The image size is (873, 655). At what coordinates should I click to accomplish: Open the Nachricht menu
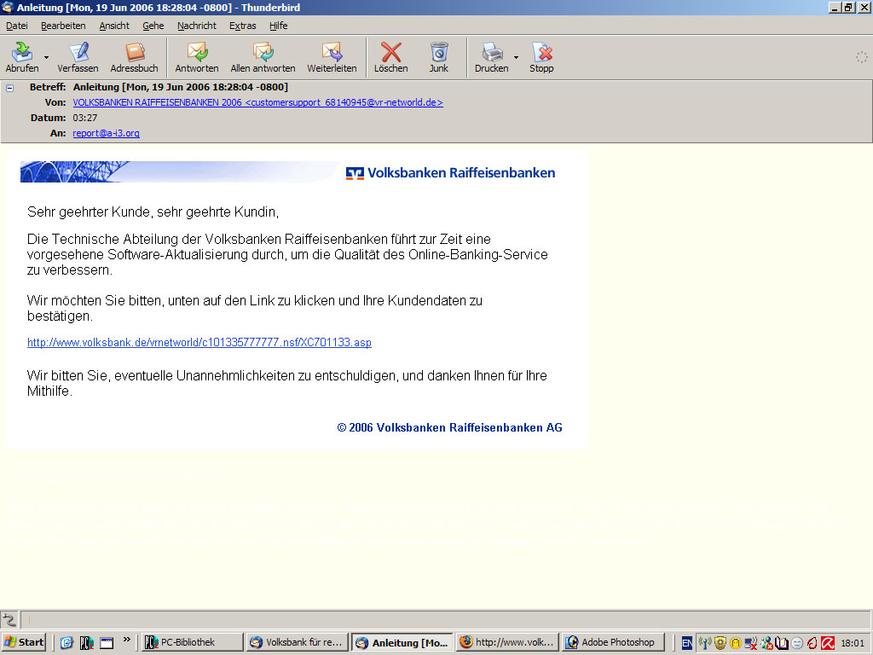coord(197,26)
